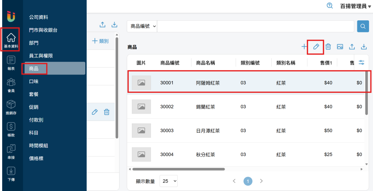This screenshot has width=373, height=191.
Task: Open the column settings filter icon
Action: 361,62
